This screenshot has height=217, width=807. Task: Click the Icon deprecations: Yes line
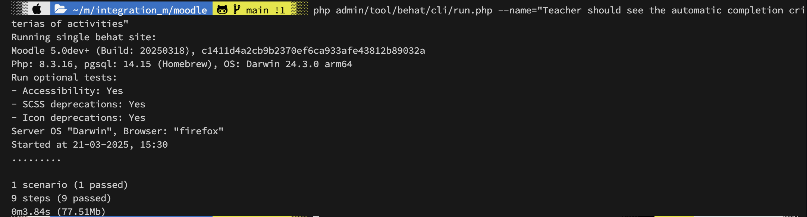[x=78, y=118]
